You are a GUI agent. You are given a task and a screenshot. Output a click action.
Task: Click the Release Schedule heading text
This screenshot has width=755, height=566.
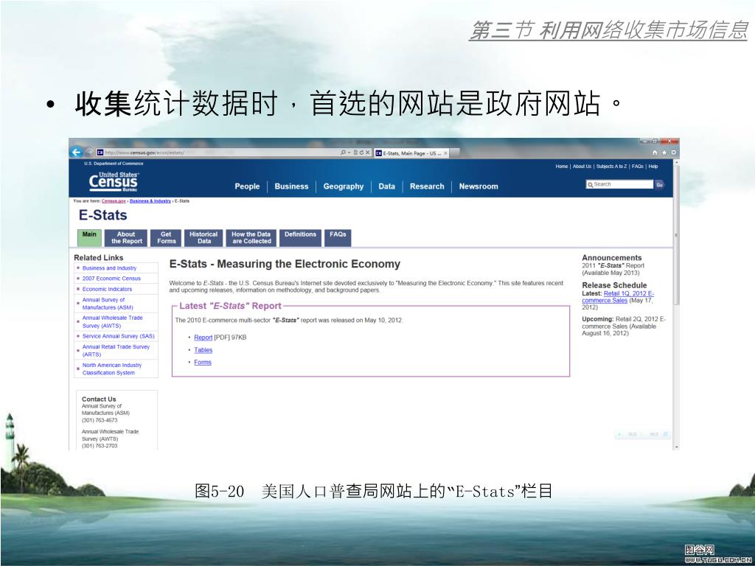pyautogui.click(x=614, y=285)
